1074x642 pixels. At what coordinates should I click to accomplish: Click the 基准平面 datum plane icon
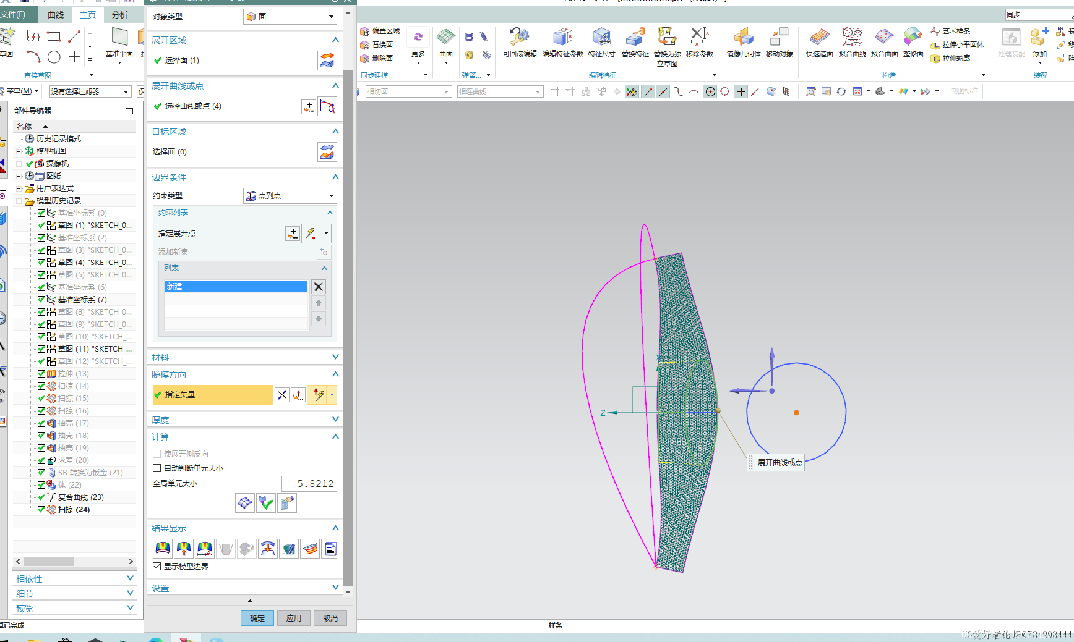119,43
